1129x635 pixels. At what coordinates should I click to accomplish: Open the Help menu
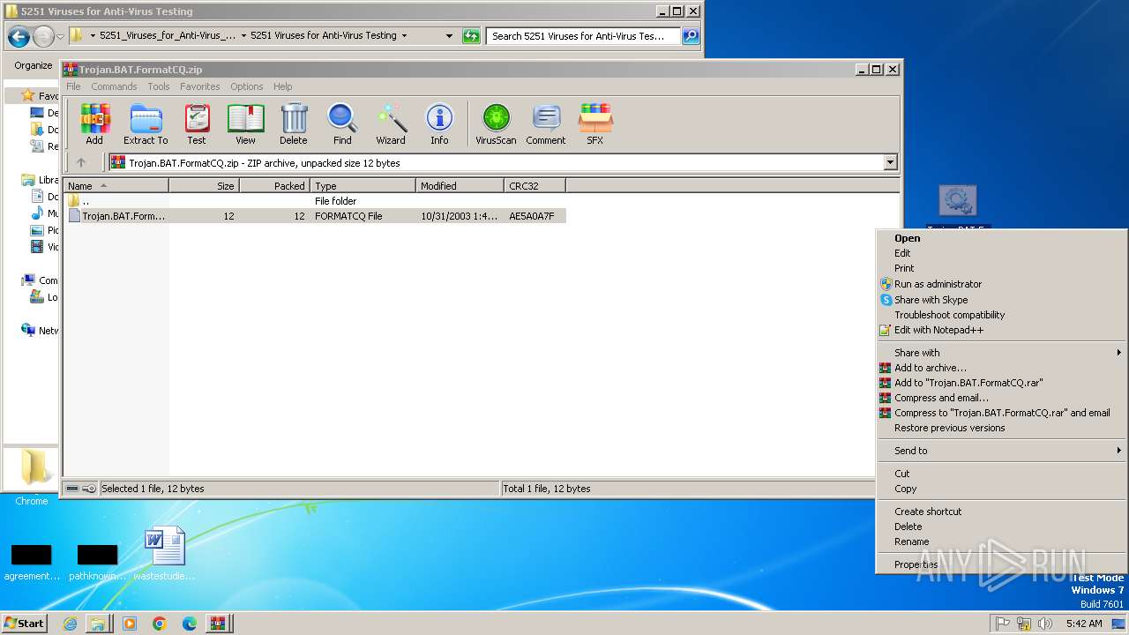click(x=282, y=86)
